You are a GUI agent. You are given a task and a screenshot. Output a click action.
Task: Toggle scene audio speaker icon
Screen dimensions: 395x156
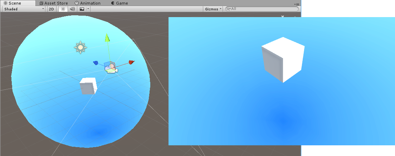(72, 9)
